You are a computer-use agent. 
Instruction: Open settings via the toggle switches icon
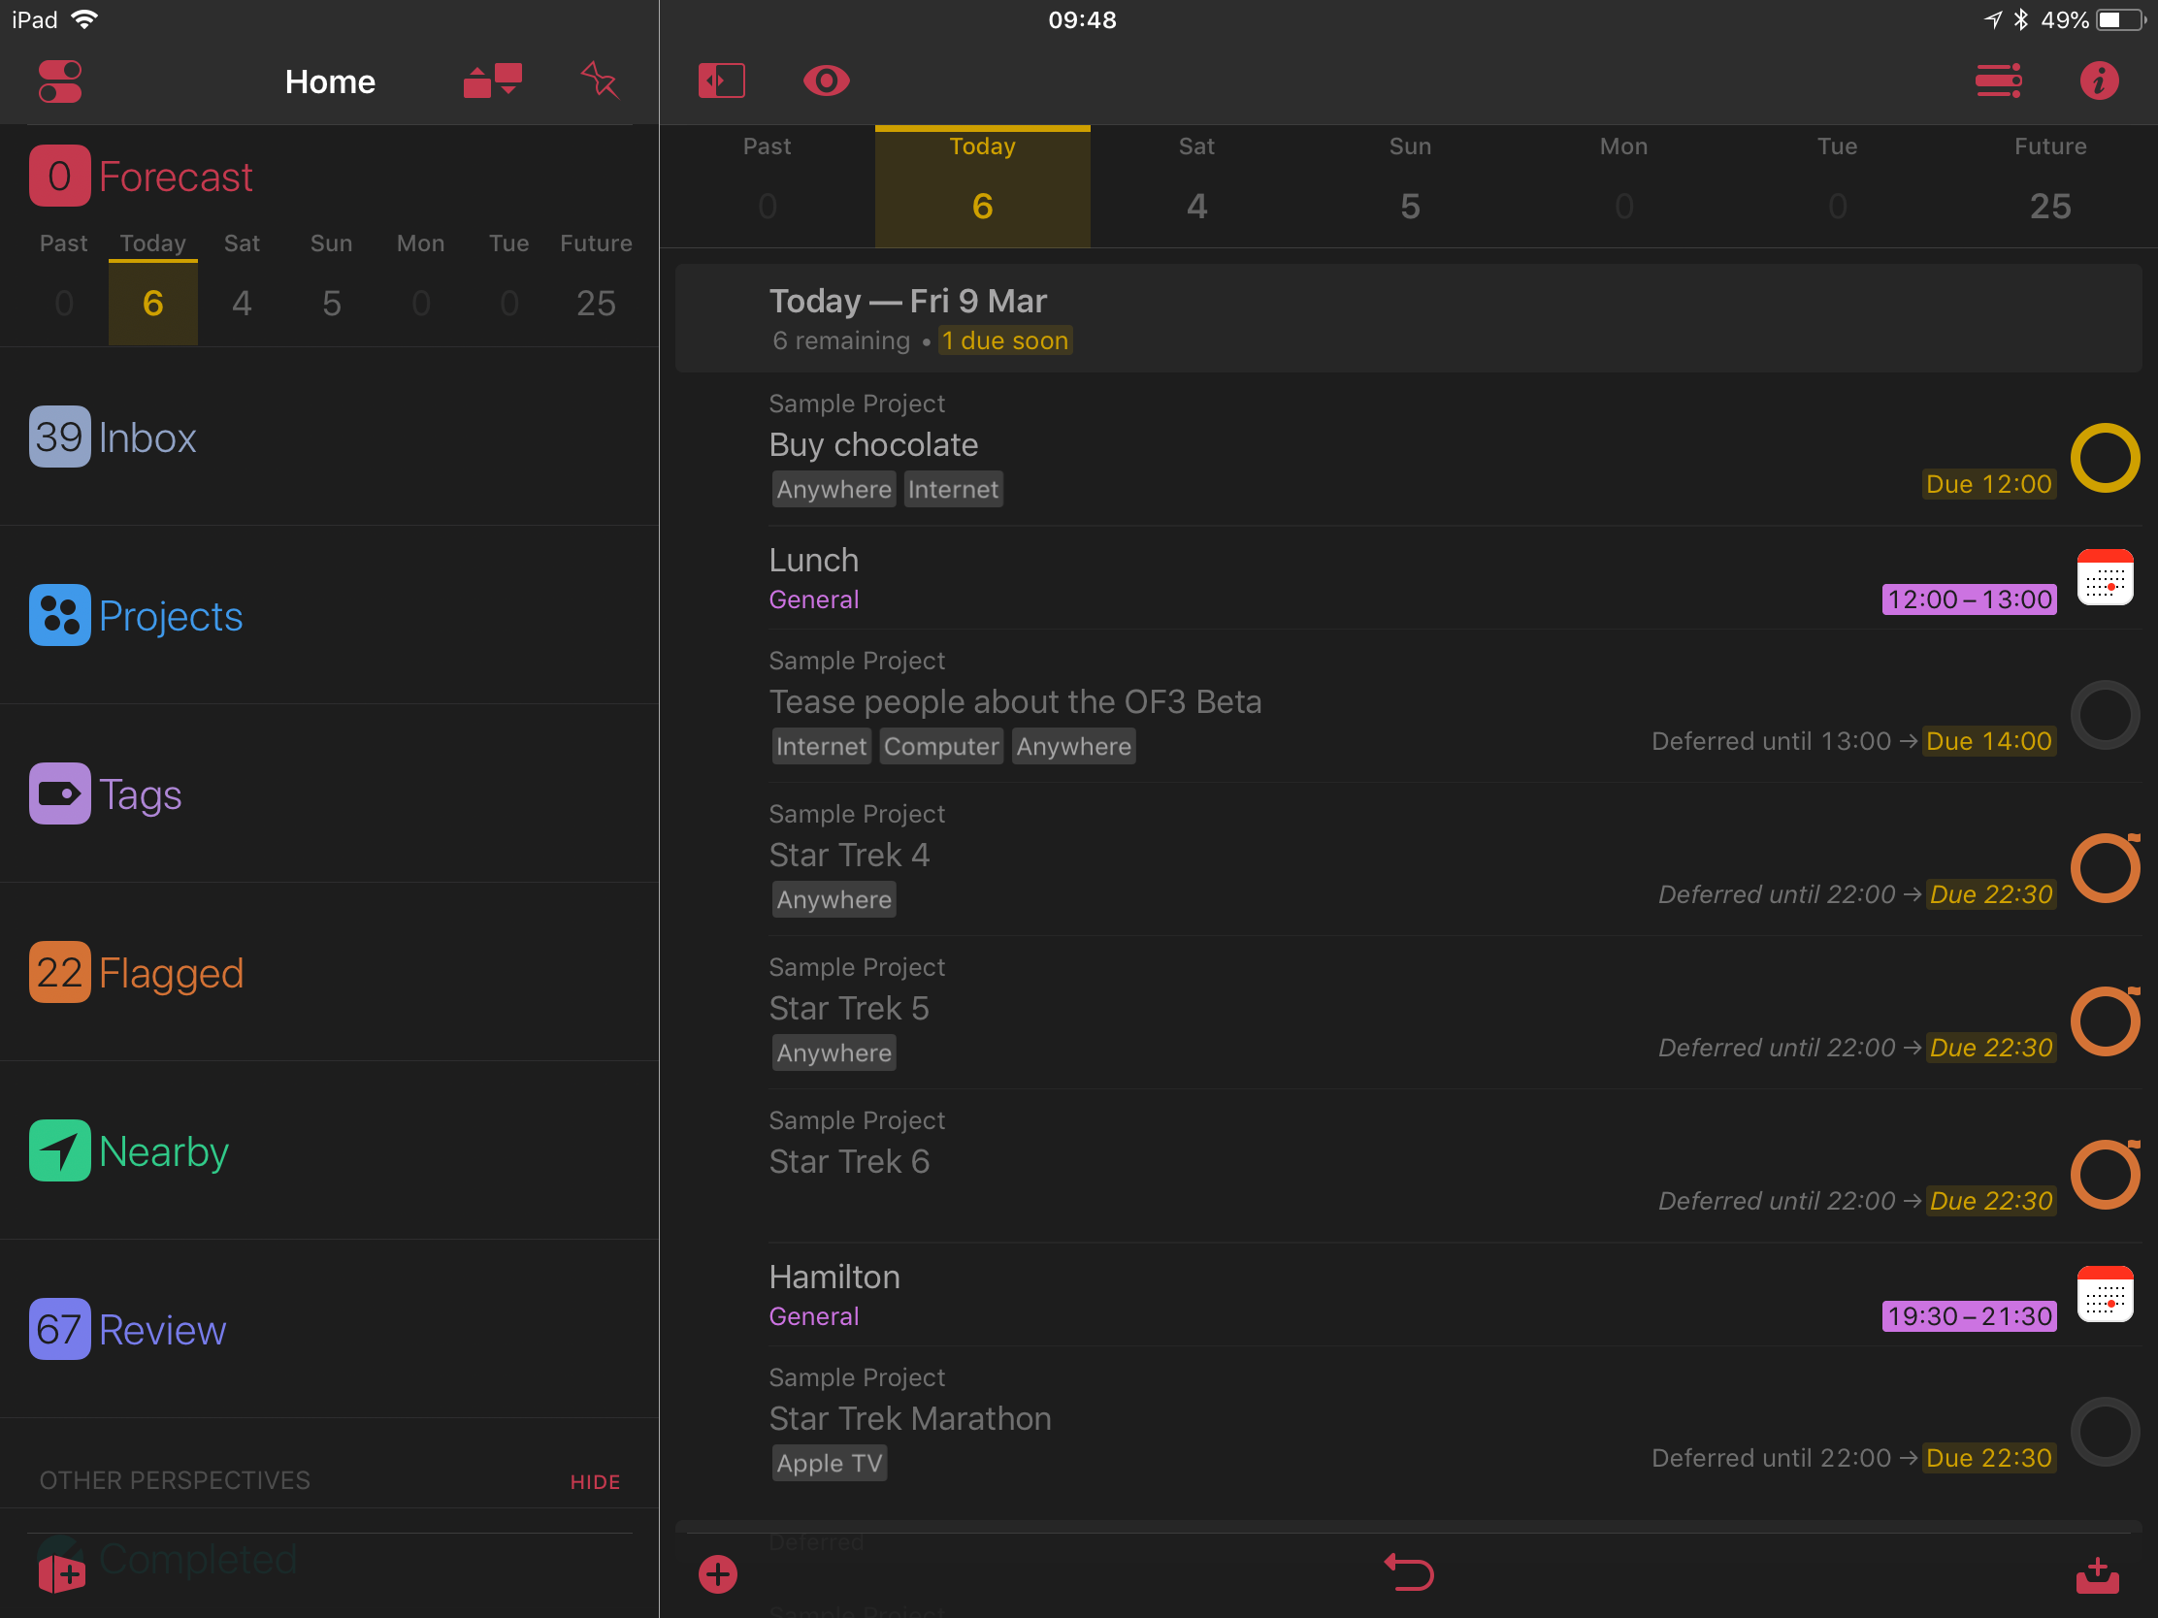tap(59, 81)
